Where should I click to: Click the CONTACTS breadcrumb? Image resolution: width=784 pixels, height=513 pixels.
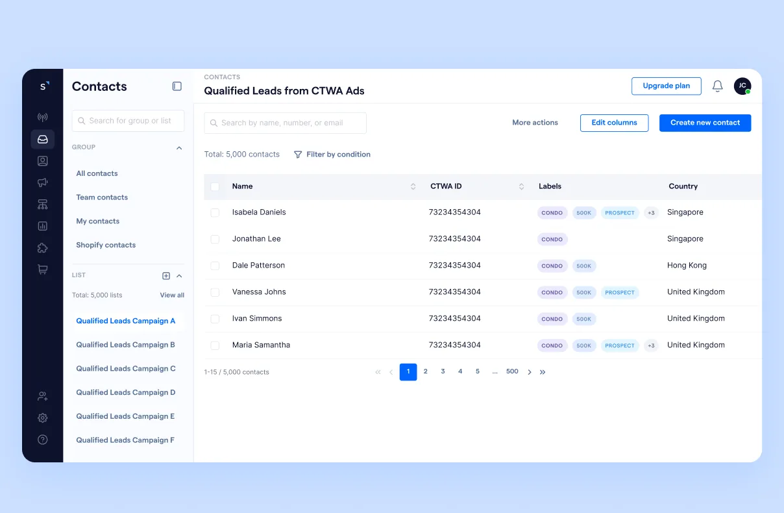[x=222, y=77]
